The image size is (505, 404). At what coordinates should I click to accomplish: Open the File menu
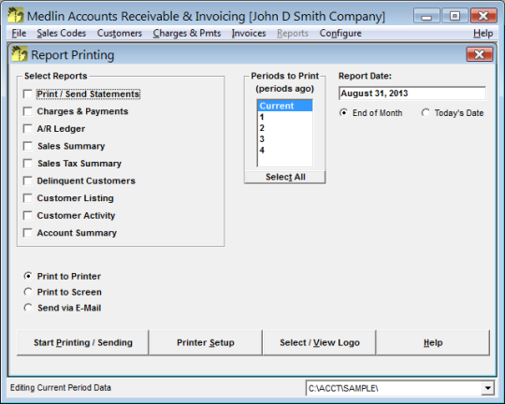tap(19, 33)
